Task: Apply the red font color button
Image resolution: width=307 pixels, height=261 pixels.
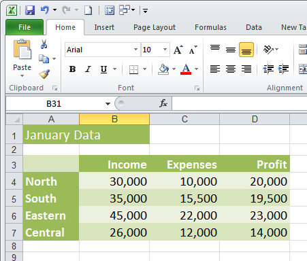Action: coord(186,69)
